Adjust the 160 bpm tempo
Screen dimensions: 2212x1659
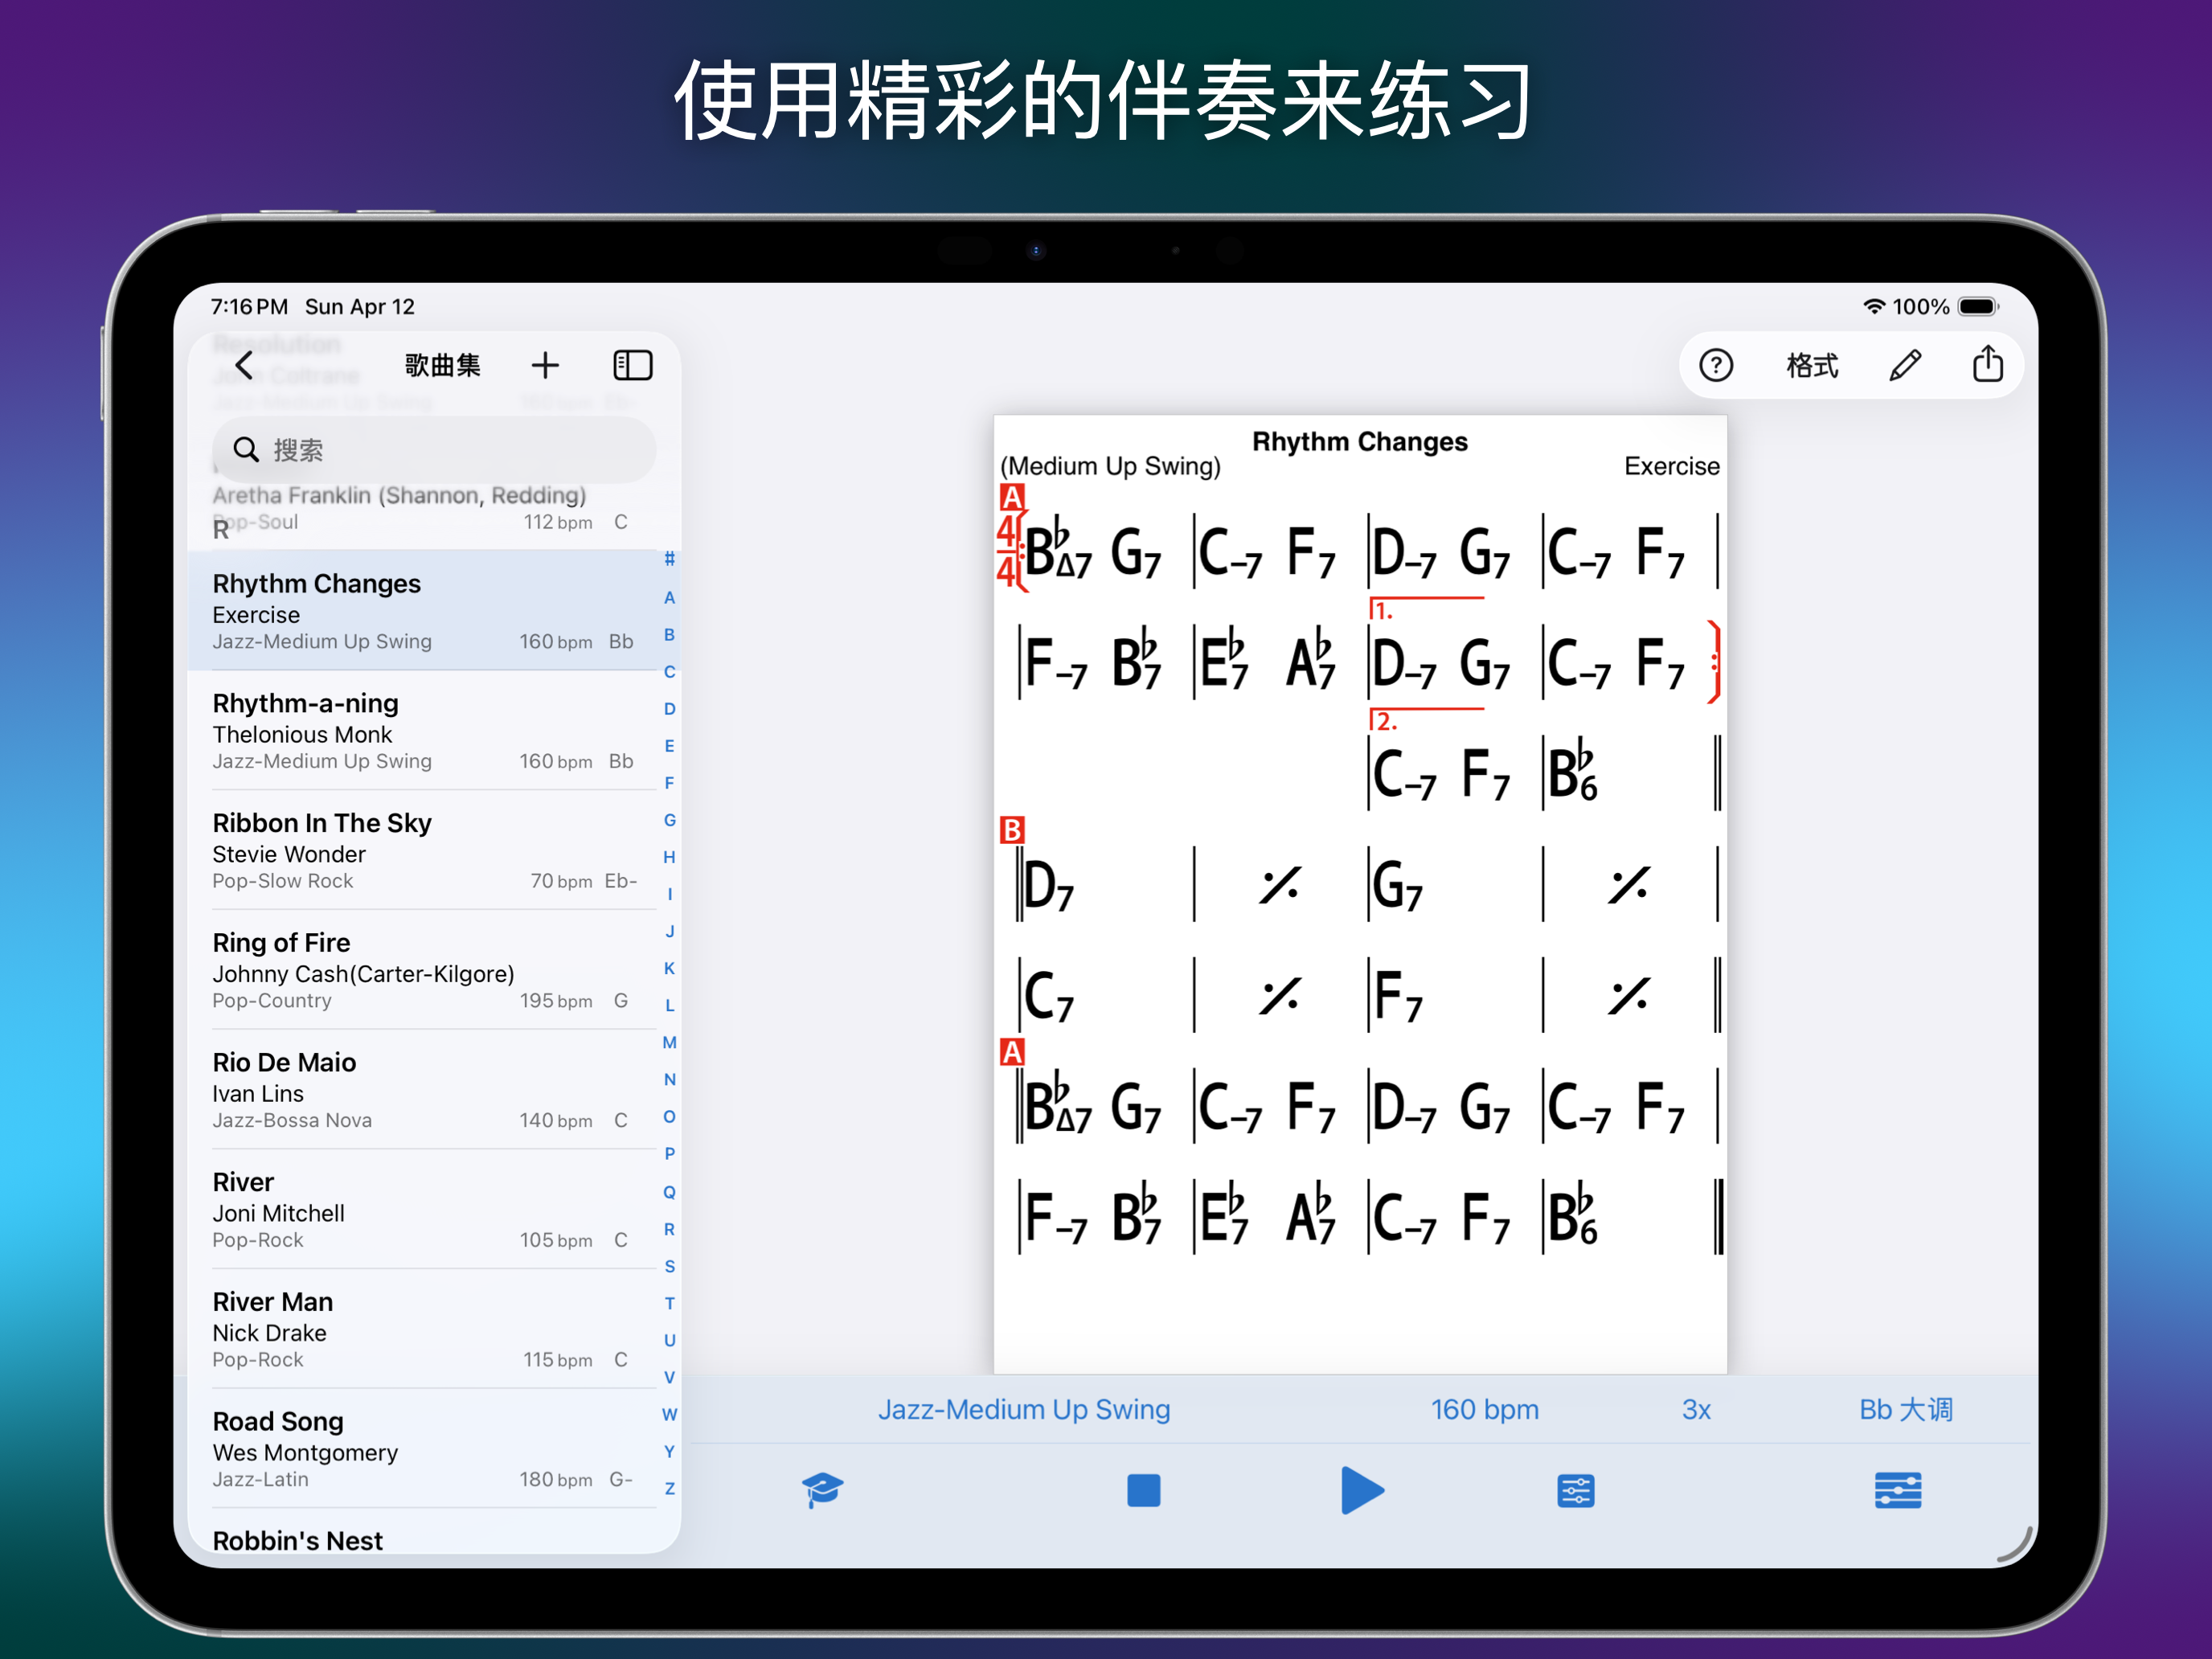click(1485, 1409)
